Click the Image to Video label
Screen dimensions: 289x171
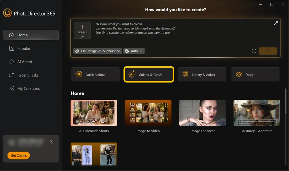click(x=148, y=131)
